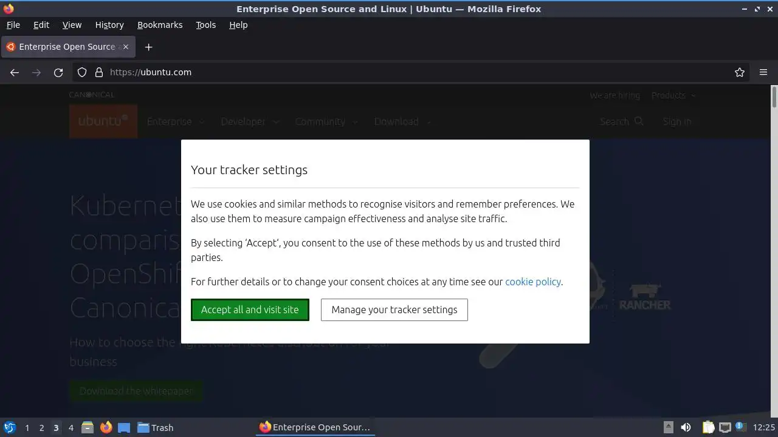Open the File menu
Screen dimensions: 778x437
tap(13, 25)
